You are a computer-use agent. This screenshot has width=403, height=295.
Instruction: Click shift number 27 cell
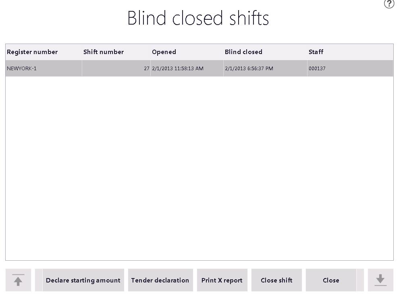(x=116, y=69)
